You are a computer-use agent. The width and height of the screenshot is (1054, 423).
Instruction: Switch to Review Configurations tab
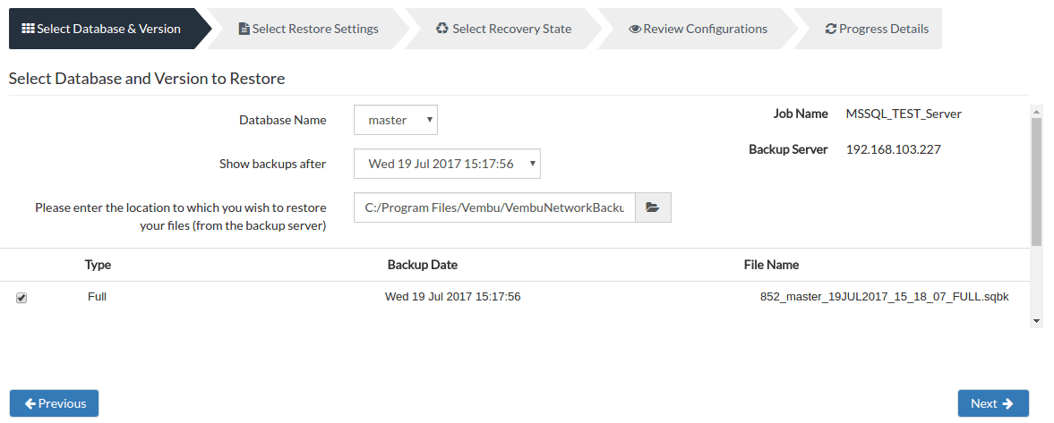[698, 29]
